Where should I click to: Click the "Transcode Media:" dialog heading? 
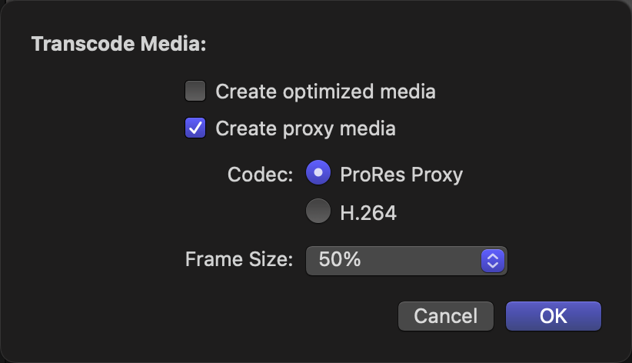pyautogui.click(x=119, y=44)
